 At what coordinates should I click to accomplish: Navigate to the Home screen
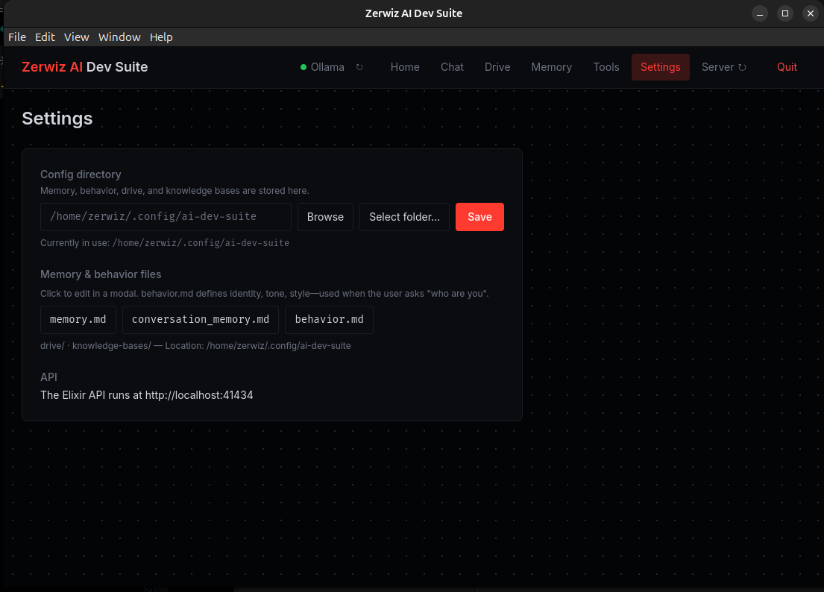[405, 67]
